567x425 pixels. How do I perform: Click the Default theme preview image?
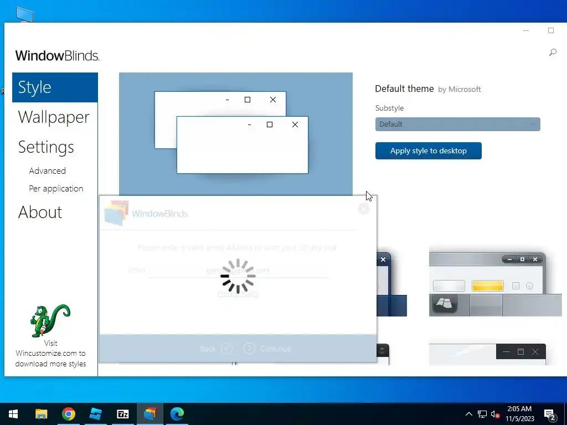(x=236, y=134)
